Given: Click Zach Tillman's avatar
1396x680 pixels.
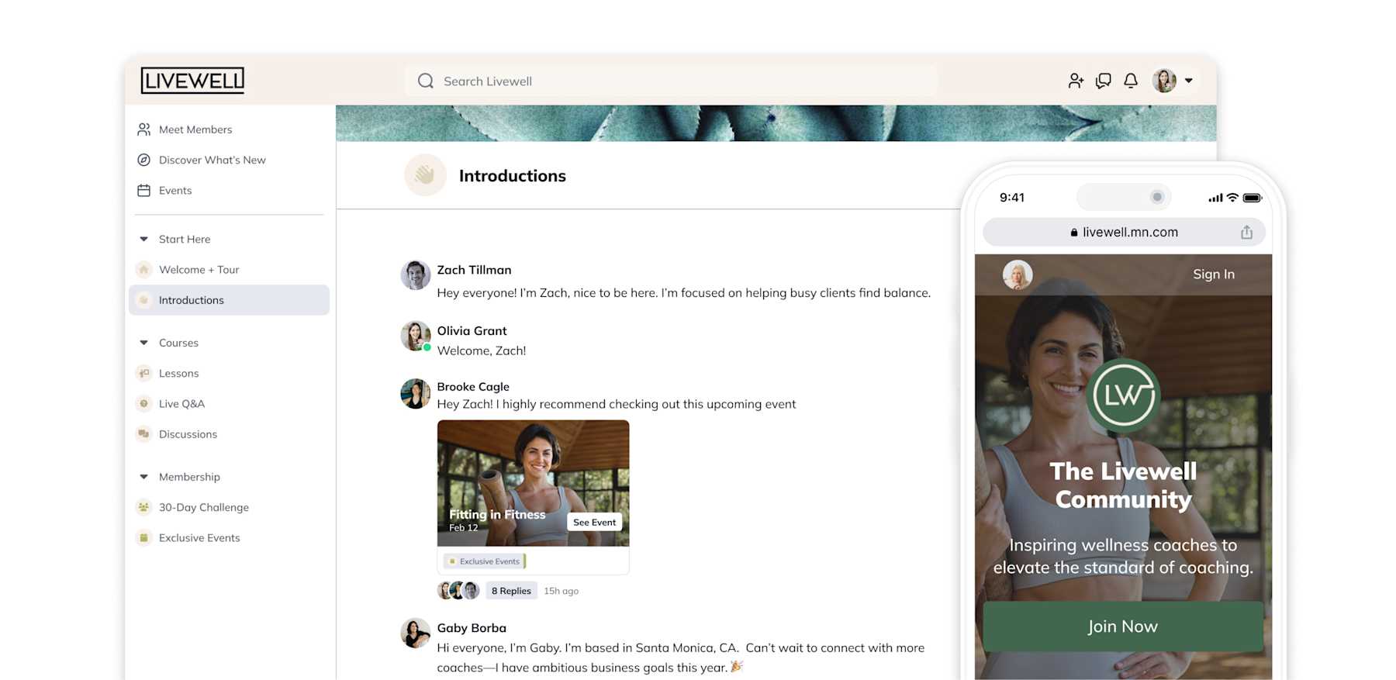Looking at the screenshot, I should pos(416,275).
